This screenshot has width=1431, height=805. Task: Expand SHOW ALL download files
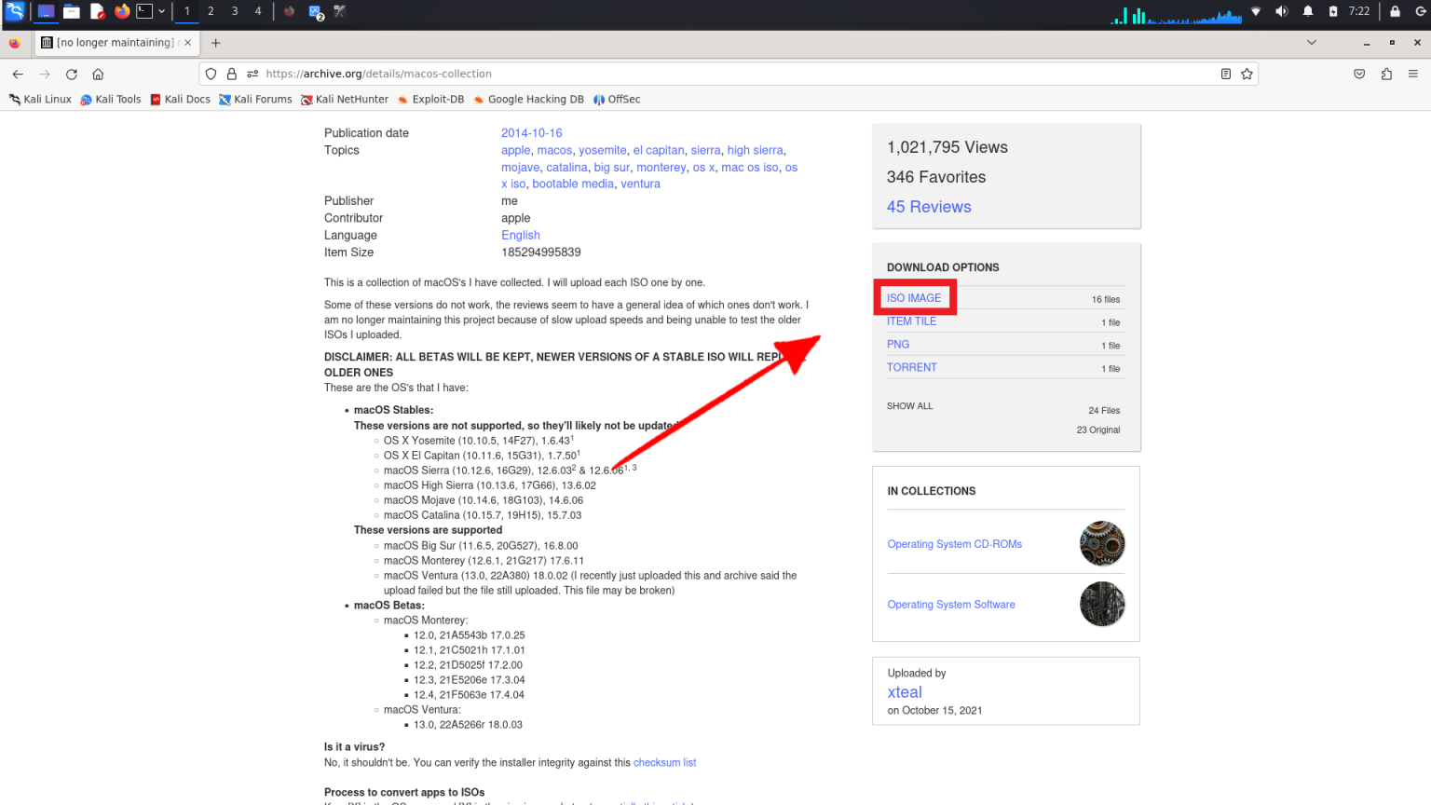[x=909, y=406]
